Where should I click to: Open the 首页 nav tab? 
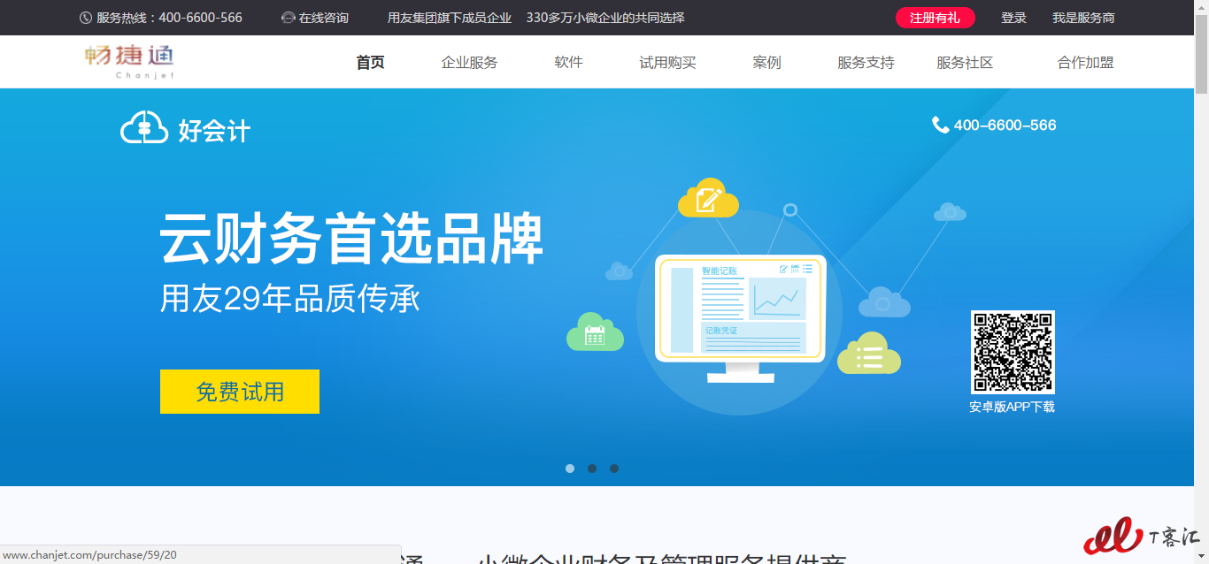click(370, 63)
